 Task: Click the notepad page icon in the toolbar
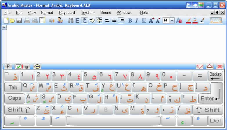pyautogui.click(x=42, y=21)
